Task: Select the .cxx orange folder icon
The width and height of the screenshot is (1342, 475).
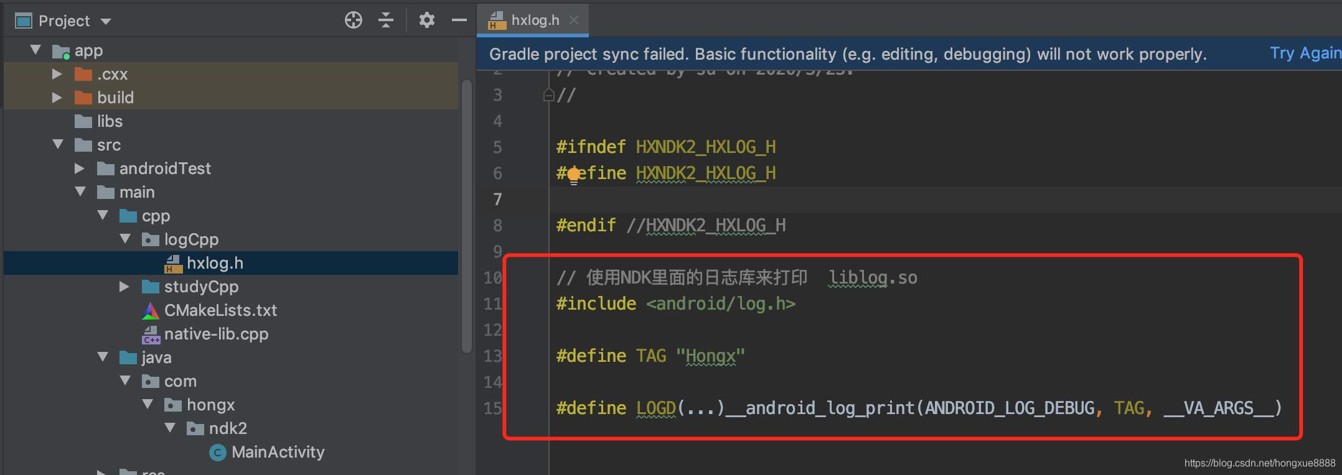Action: pos(83,75)
